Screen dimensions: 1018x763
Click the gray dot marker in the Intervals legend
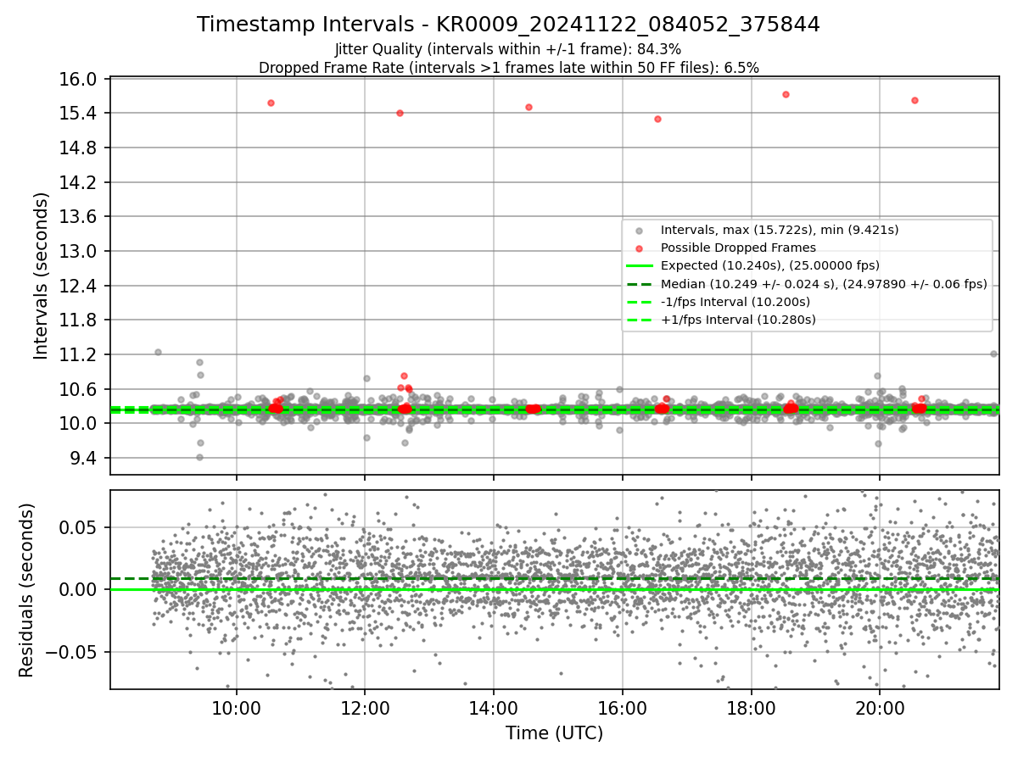[639, 231]
